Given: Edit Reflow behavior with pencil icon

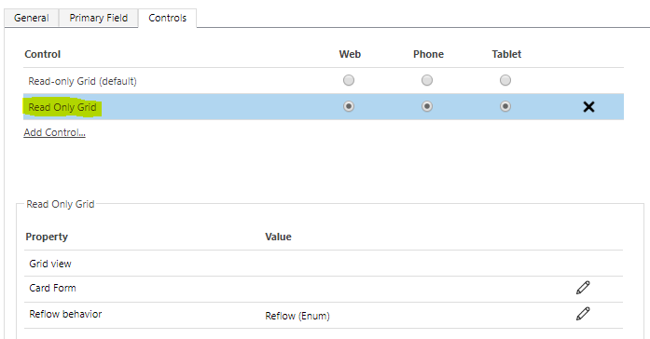Looking at the screenshot, I should (583, 314).
